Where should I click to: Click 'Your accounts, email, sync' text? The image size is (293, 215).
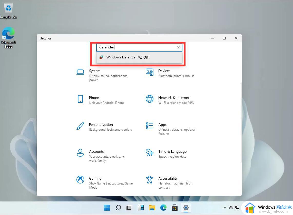pyautogui.click(x=107, y=157)
